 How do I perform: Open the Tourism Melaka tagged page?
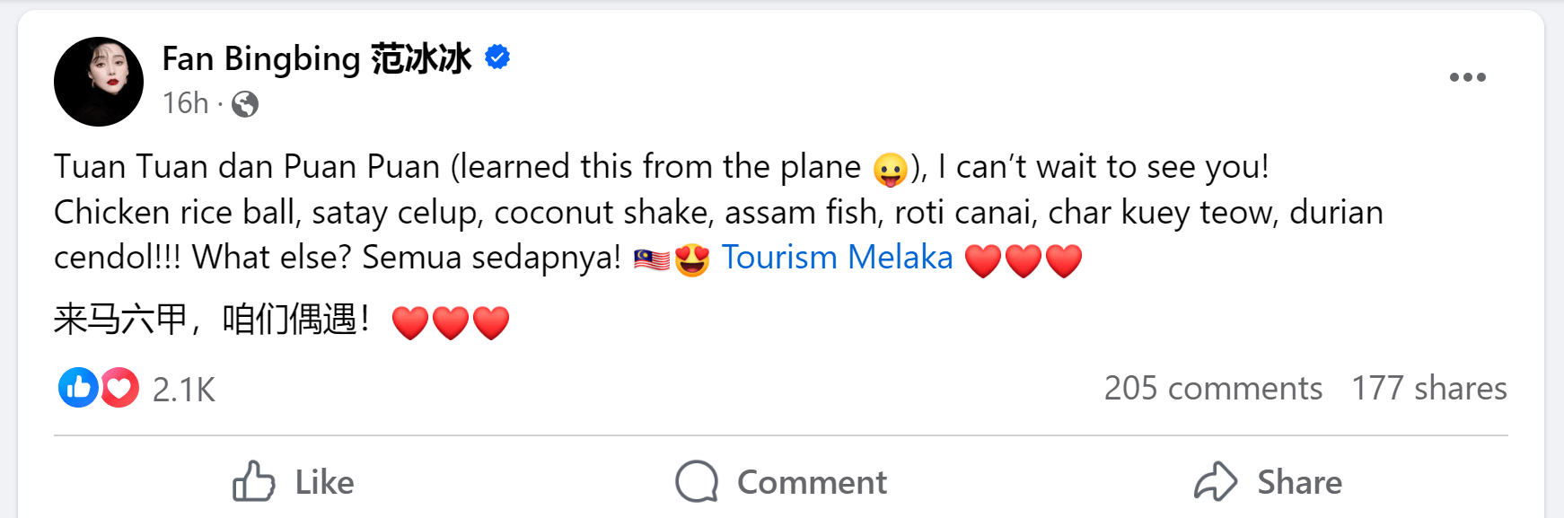click(837, 258)
